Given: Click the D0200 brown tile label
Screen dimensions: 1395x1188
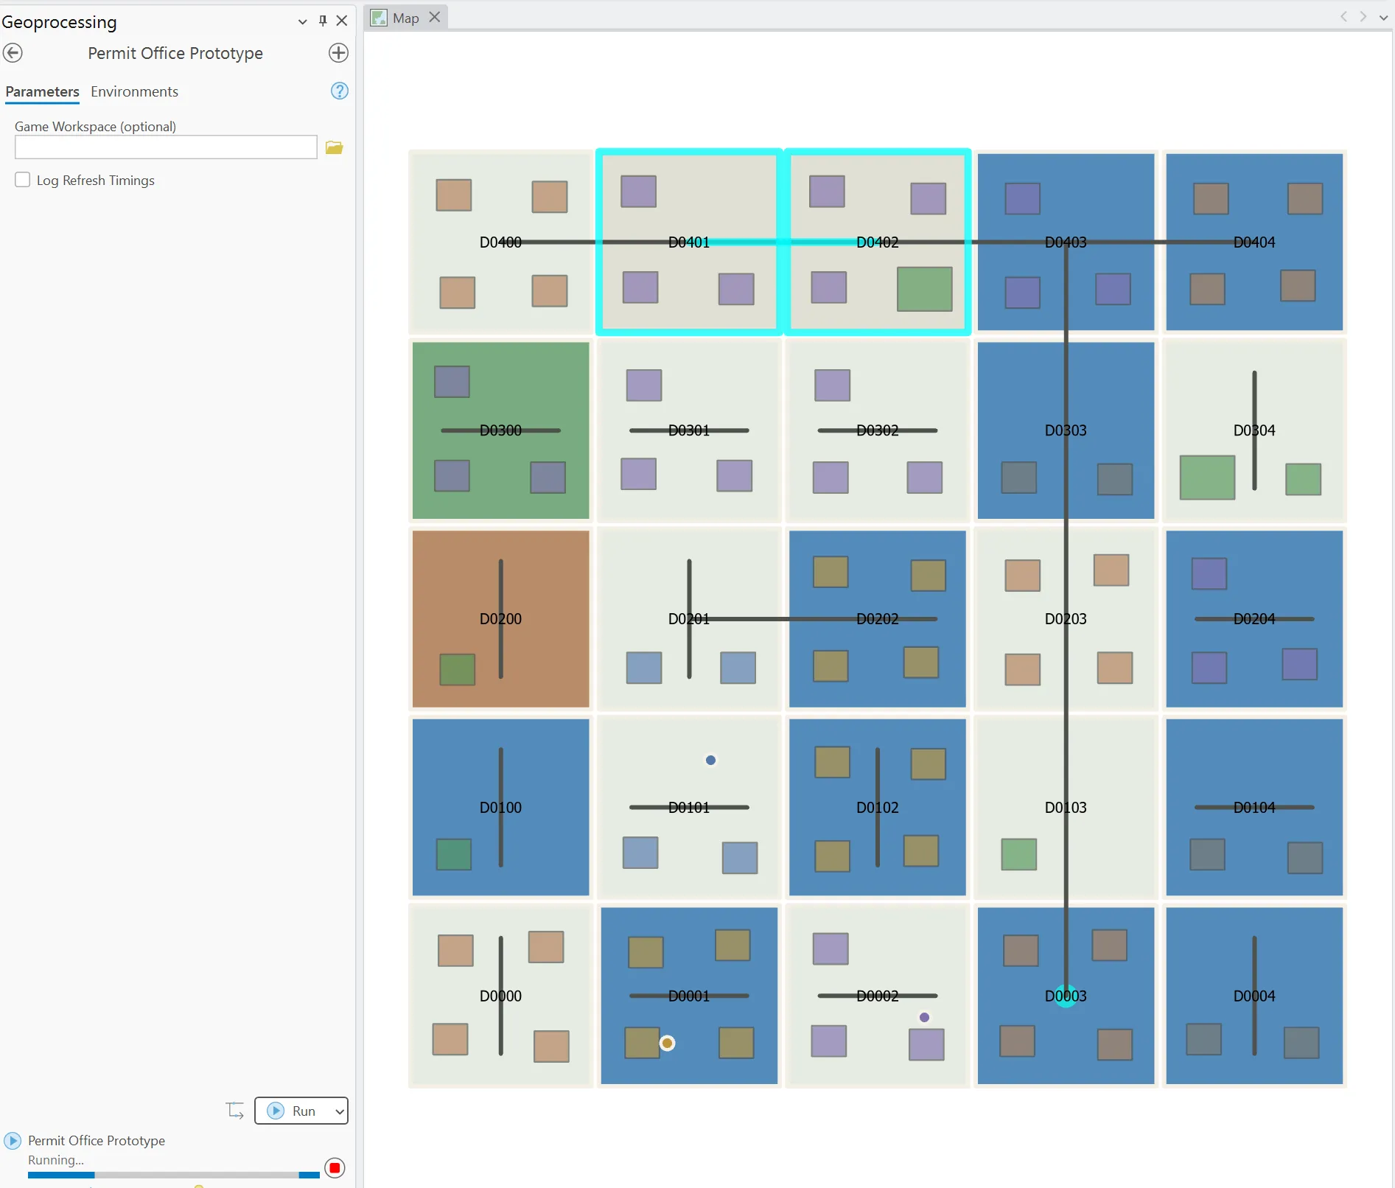Looking at the screenshot, I should 500,619.
